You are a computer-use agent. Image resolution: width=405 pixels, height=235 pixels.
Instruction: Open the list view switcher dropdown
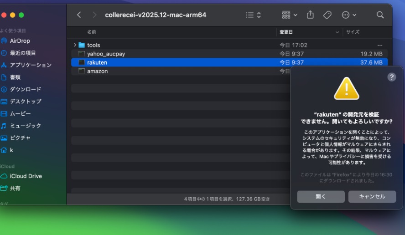click(254, 15)
